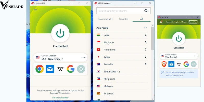Click USA - New York location bar
204x102 pixels.
tap(179, 56)
